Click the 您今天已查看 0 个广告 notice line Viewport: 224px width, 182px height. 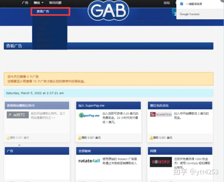(x=23, y=77)
